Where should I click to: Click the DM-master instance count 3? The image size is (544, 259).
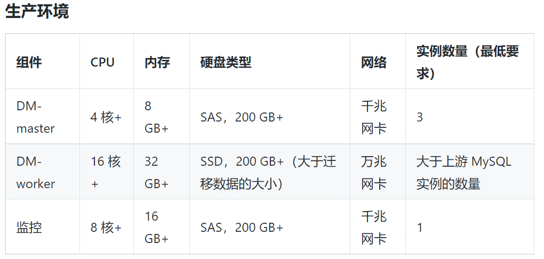point(420,117)
